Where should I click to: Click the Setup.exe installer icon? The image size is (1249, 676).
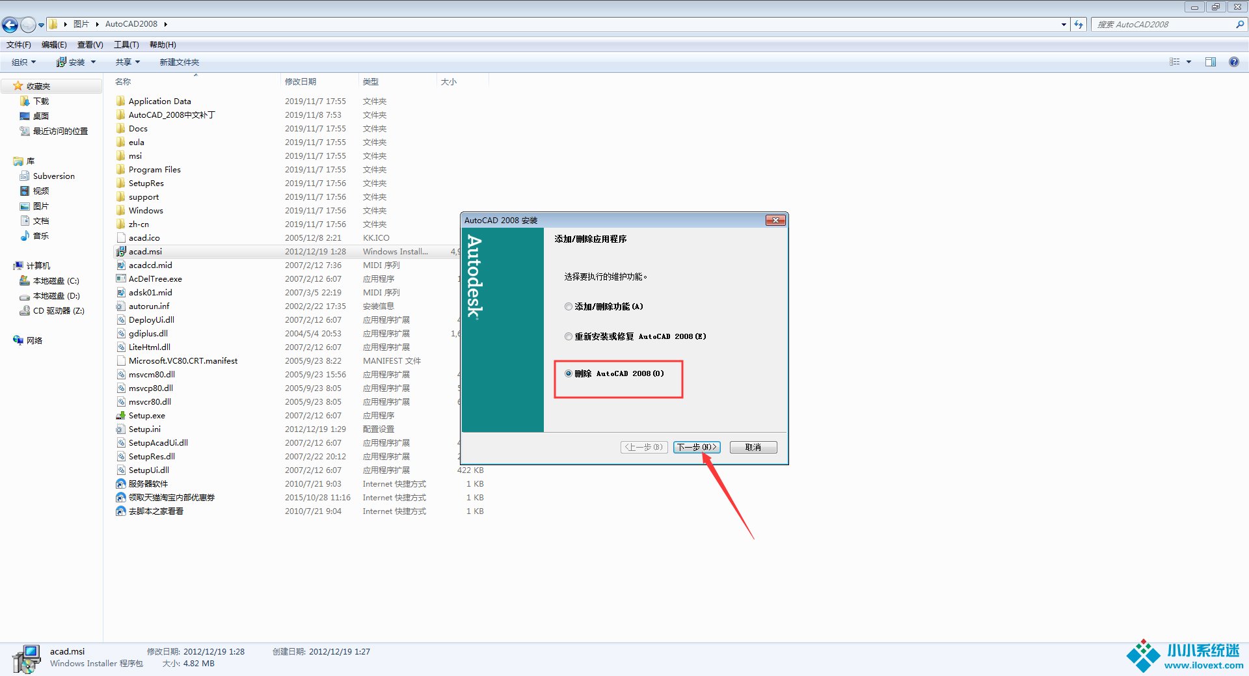click(x=120, y=416)
